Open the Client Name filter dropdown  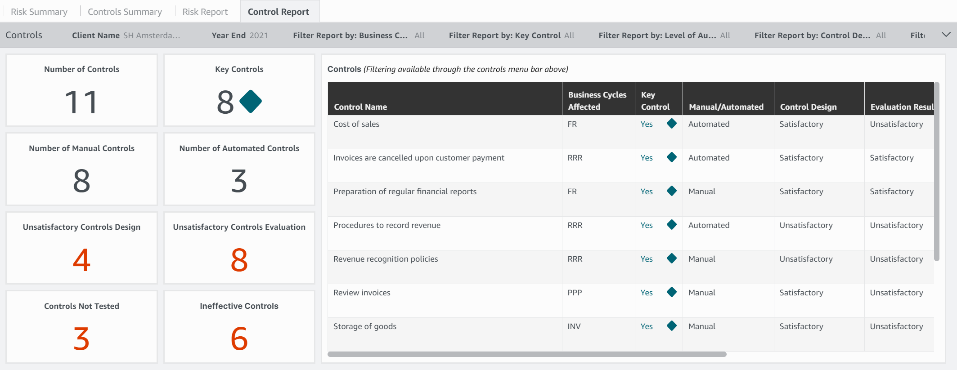coord(126,36)
